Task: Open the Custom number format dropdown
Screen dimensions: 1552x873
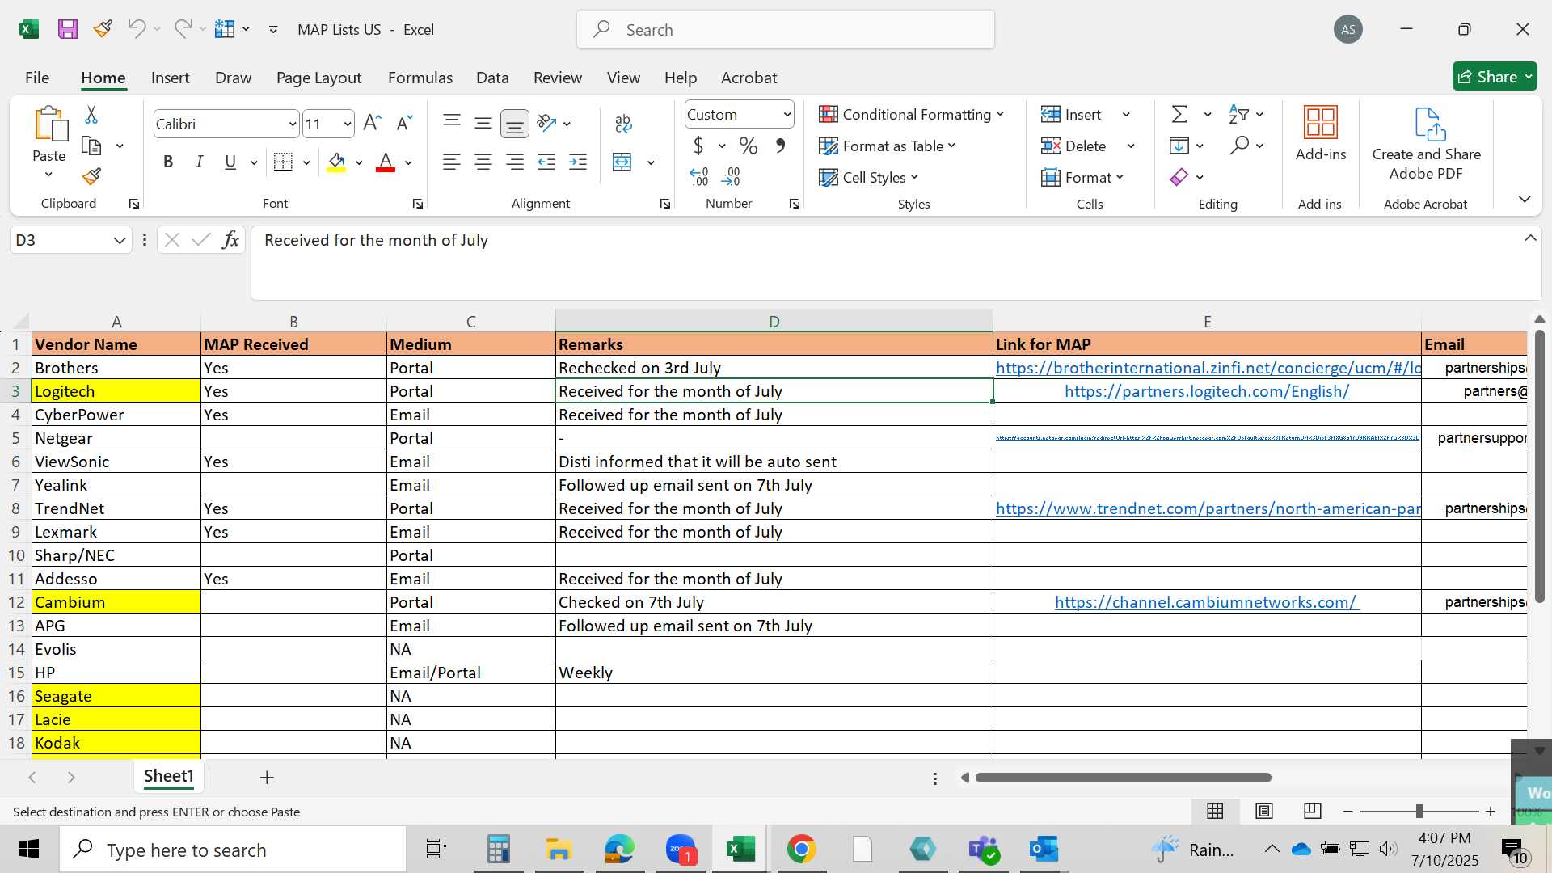Action: click(787, 115)
